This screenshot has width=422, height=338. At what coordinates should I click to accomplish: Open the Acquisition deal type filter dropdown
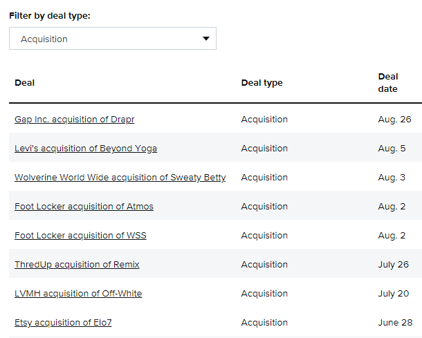112,39
